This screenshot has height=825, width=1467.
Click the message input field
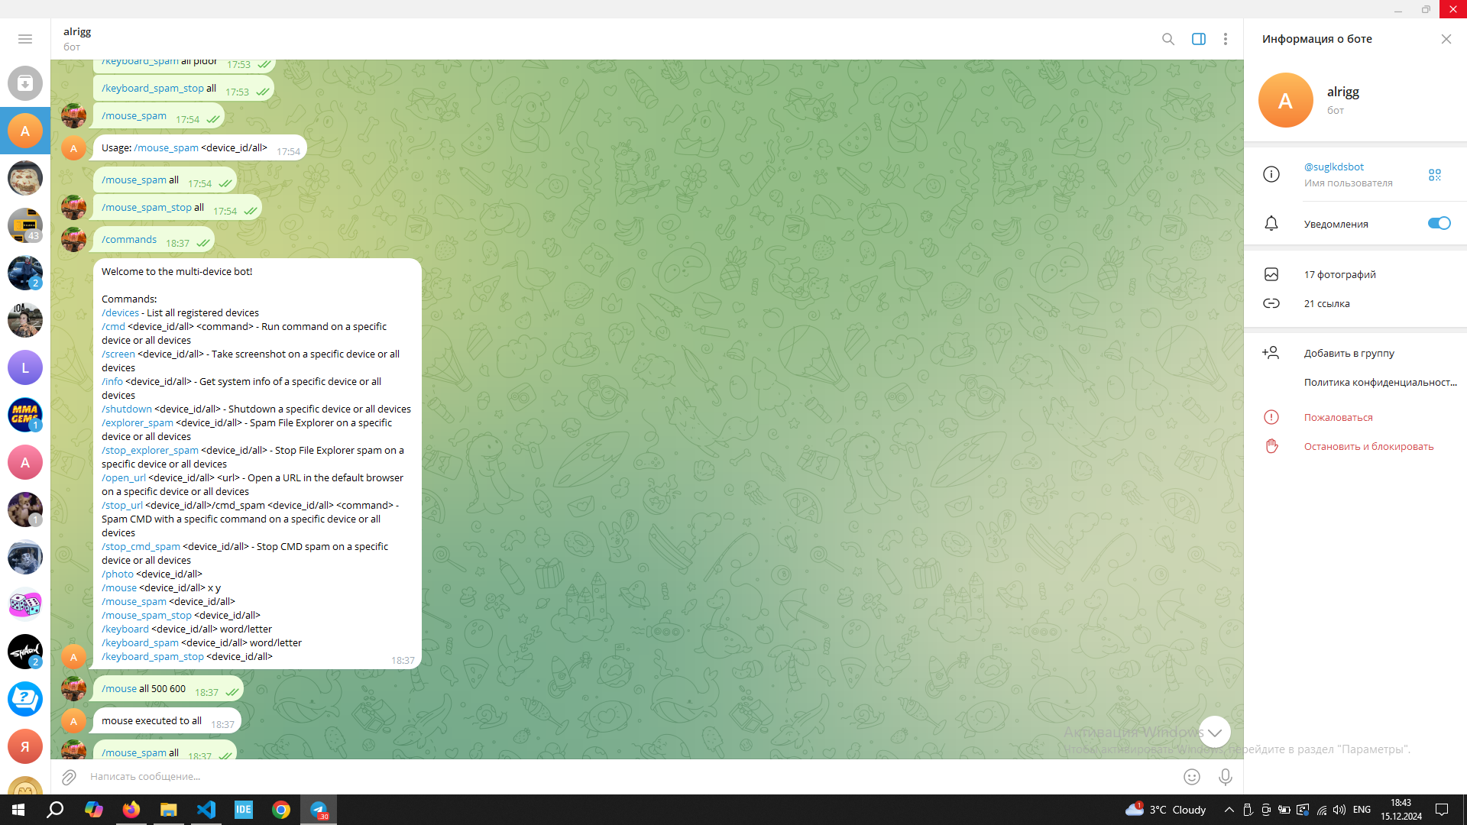click(611, 777)
